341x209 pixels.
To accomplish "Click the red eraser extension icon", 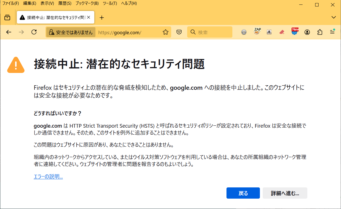I will [x=282, y=32].
